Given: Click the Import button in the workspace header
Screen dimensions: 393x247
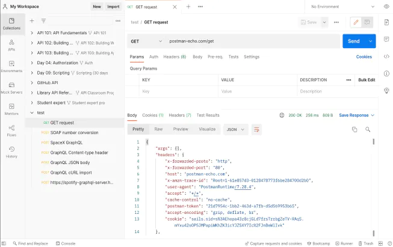Looking at the screenshot, I should (113, 7).
